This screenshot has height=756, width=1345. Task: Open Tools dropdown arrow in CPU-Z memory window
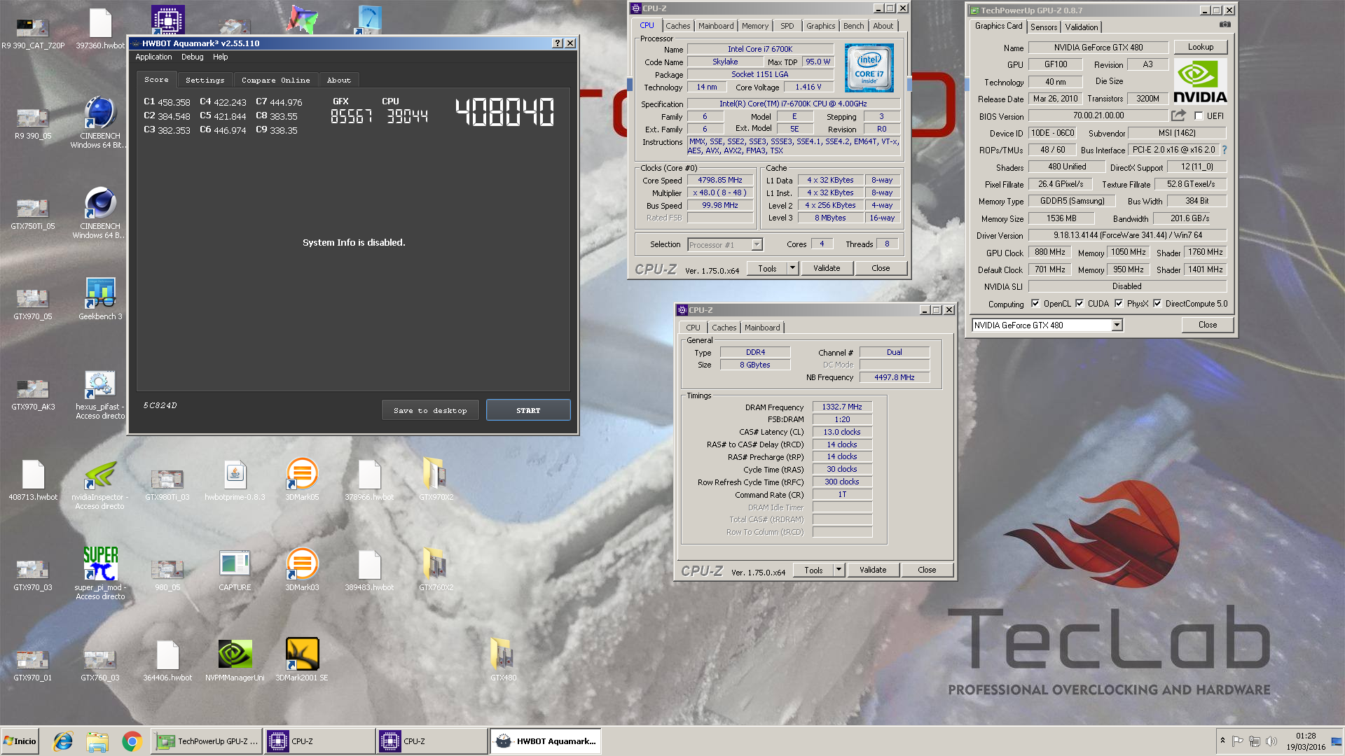point(839,570)
